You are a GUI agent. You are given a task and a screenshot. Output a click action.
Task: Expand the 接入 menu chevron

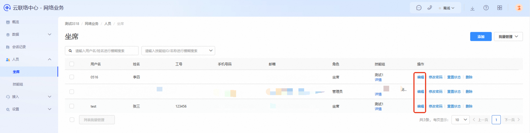50,97
